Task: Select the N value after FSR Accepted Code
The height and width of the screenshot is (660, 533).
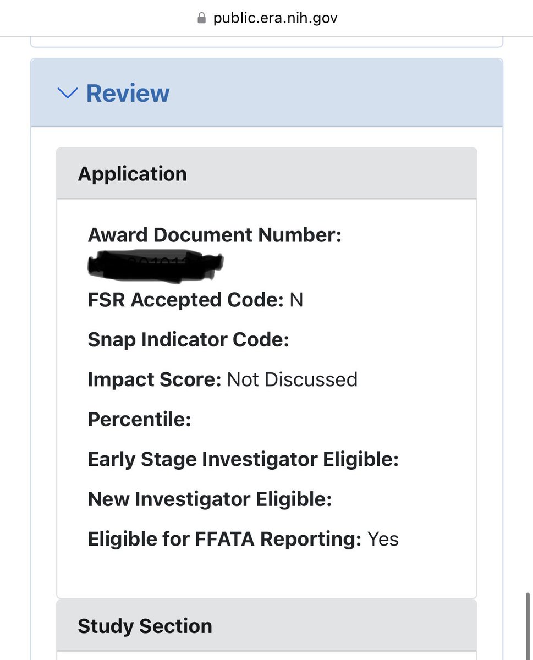Action: pos(296,300)
